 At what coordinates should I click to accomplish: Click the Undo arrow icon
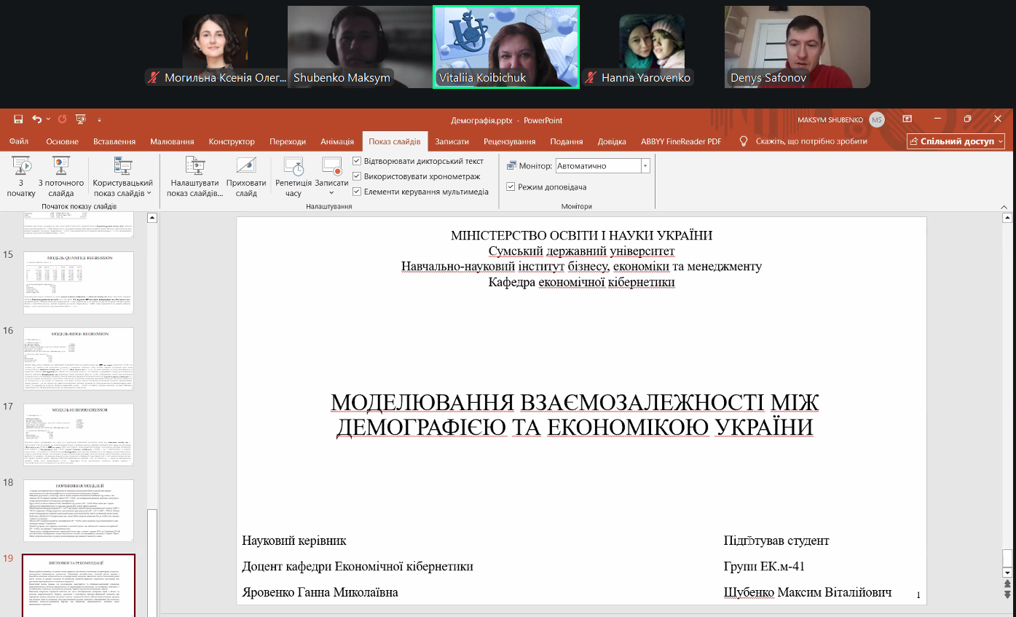click(36, 119)
